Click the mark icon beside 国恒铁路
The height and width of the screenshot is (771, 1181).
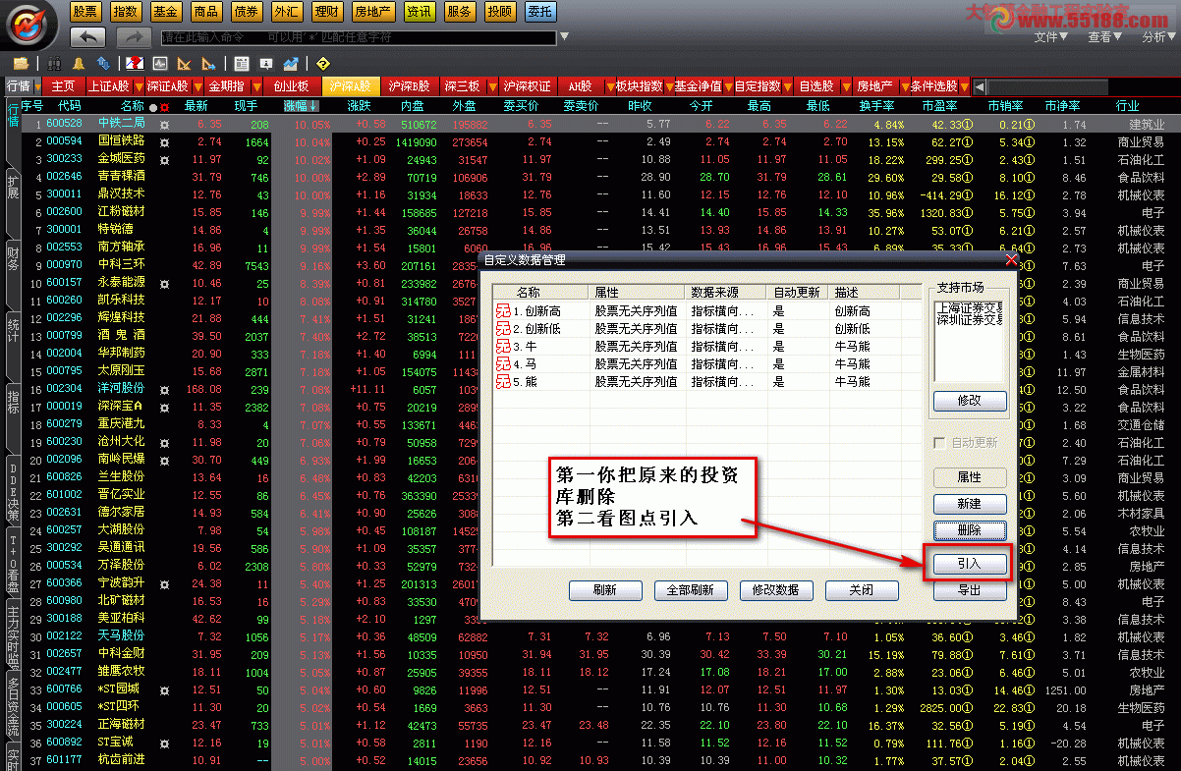point(165,142)
